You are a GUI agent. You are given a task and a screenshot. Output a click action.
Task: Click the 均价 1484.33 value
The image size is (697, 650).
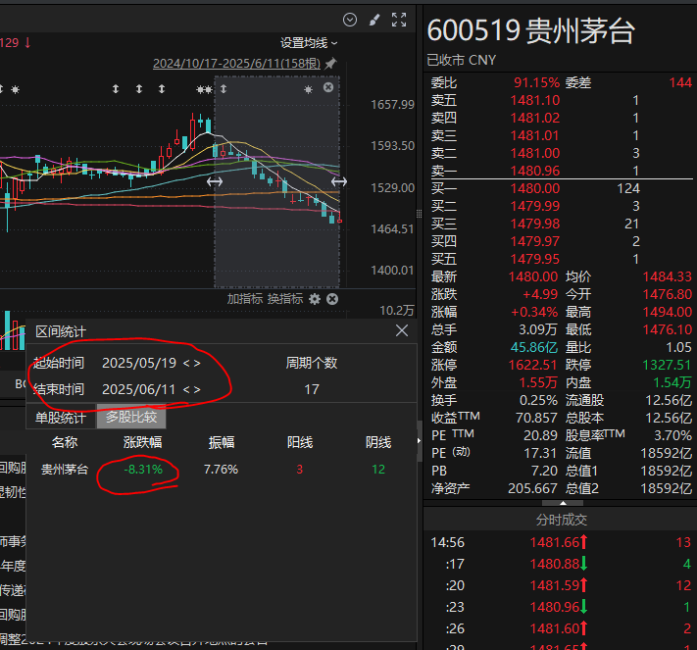(668, 277)
